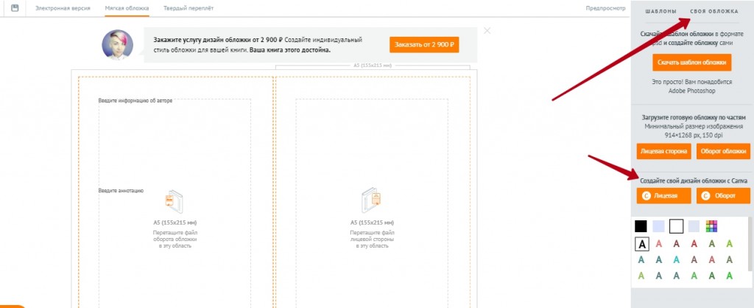This screenshot has height=308, width=754.
Task: Click the Введите аннотацию field
Action: coord(121,191)
